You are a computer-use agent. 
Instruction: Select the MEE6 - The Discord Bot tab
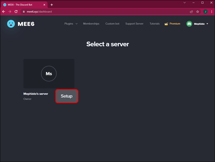coord(24,5)
